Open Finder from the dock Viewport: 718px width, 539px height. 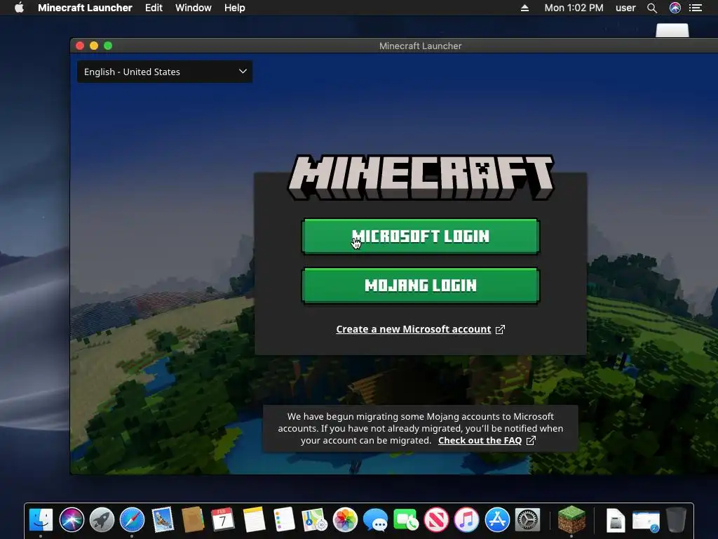[41, 520]
